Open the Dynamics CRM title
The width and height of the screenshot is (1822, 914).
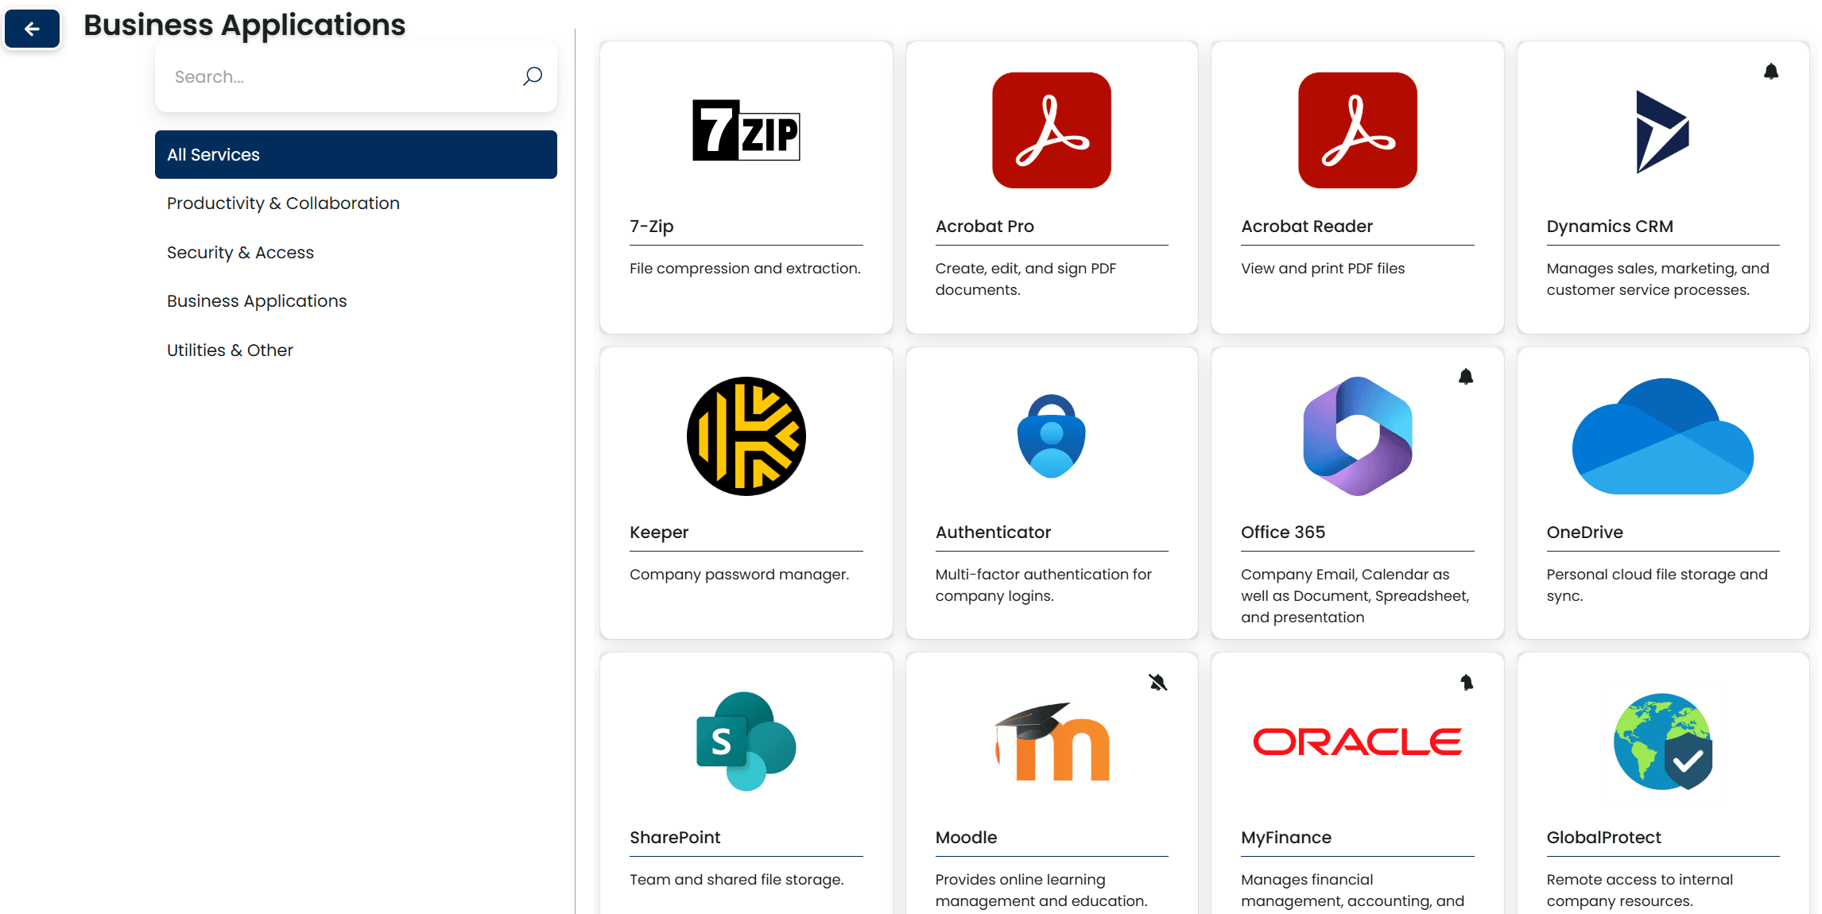coord(1609,227)
